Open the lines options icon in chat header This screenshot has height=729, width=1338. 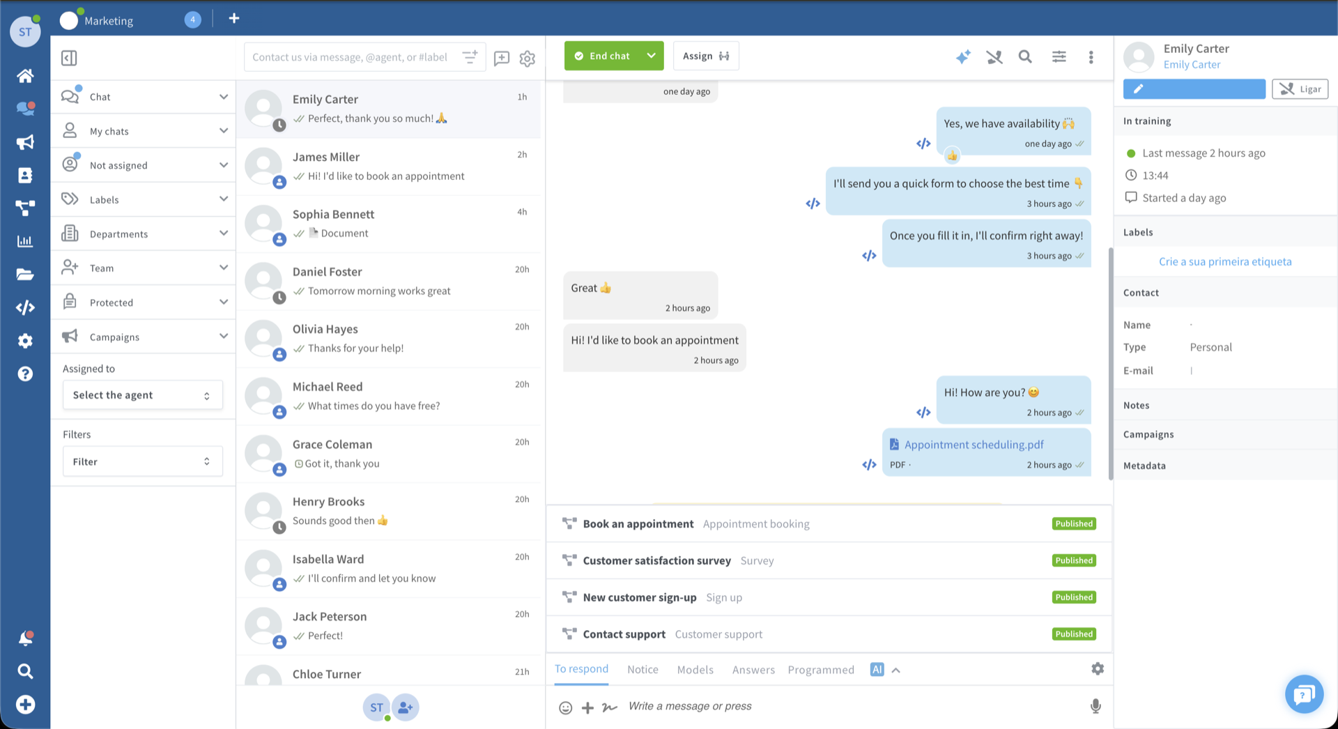click(1059, 56)
